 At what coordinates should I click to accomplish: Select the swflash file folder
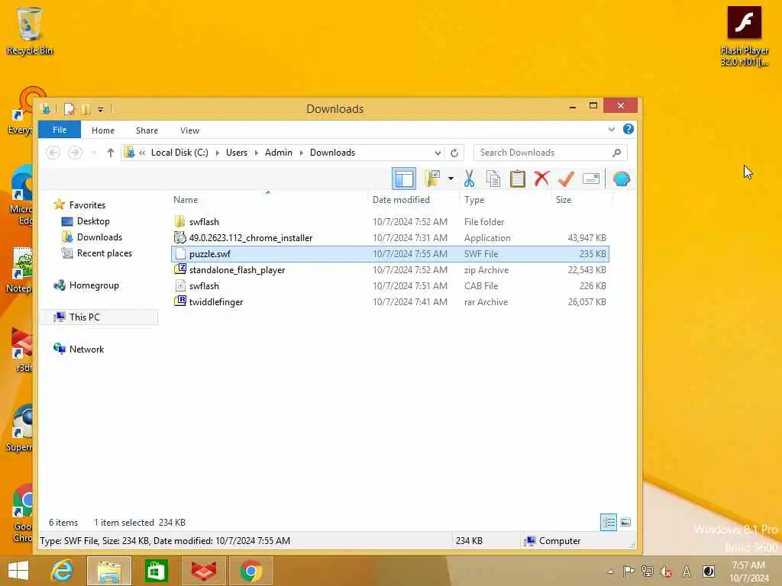[x=390, y=222]
